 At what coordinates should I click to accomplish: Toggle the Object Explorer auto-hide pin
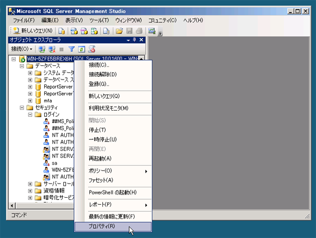[x=135, y=40]
